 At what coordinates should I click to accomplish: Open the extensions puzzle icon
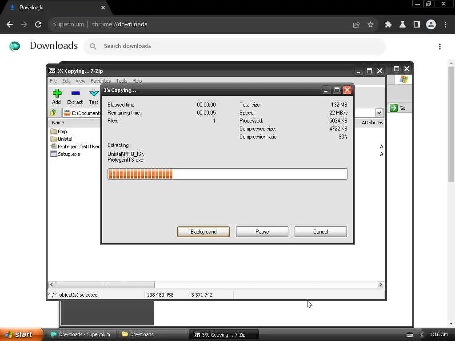[x=388, y=24]
